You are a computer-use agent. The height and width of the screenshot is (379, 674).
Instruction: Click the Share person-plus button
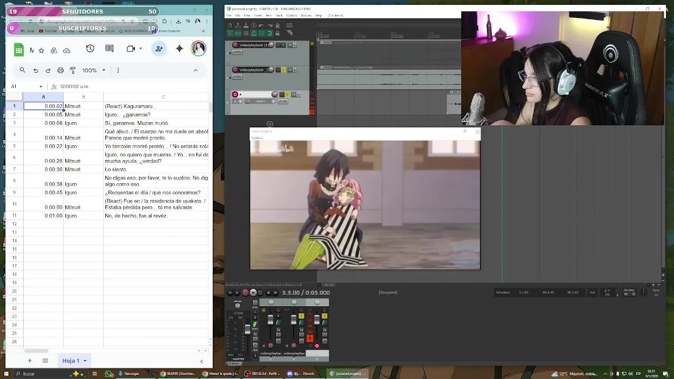[x=159, y=48]
